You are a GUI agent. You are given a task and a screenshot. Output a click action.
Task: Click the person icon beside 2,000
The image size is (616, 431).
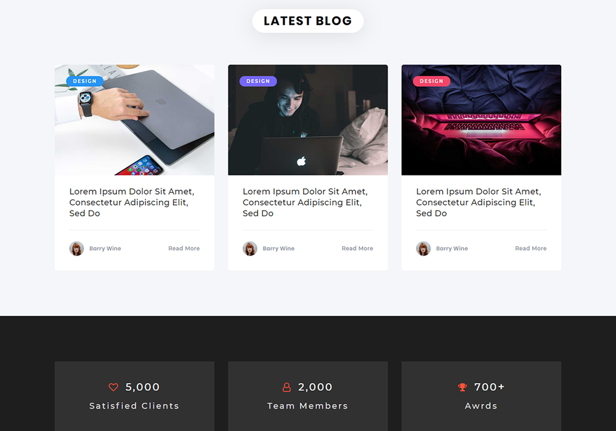pos(287,387)
